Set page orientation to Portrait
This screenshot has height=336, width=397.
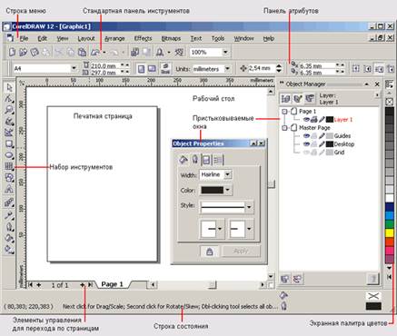(x=141, y=69)
